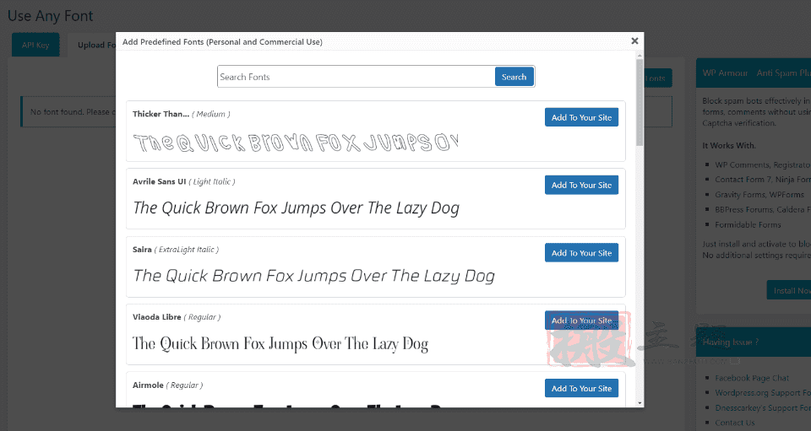Click the Having Issue ? heading
This screenshot has width=811, height=431.
pyautogui.click(x=730, y=342)
